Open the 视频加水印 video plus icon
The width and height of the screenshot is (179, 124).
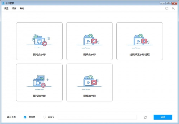[x=89, y=82]
